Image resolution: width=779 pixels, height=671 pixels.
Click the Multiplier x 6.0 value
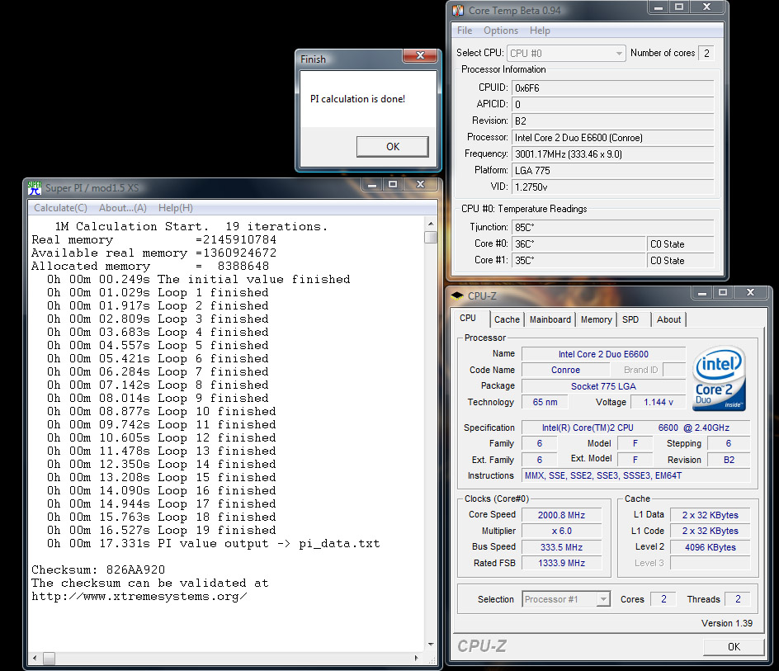561,531
